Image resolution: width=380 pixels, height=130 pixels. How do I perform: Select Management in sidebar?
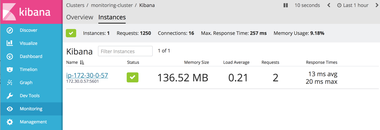(33, 122)
